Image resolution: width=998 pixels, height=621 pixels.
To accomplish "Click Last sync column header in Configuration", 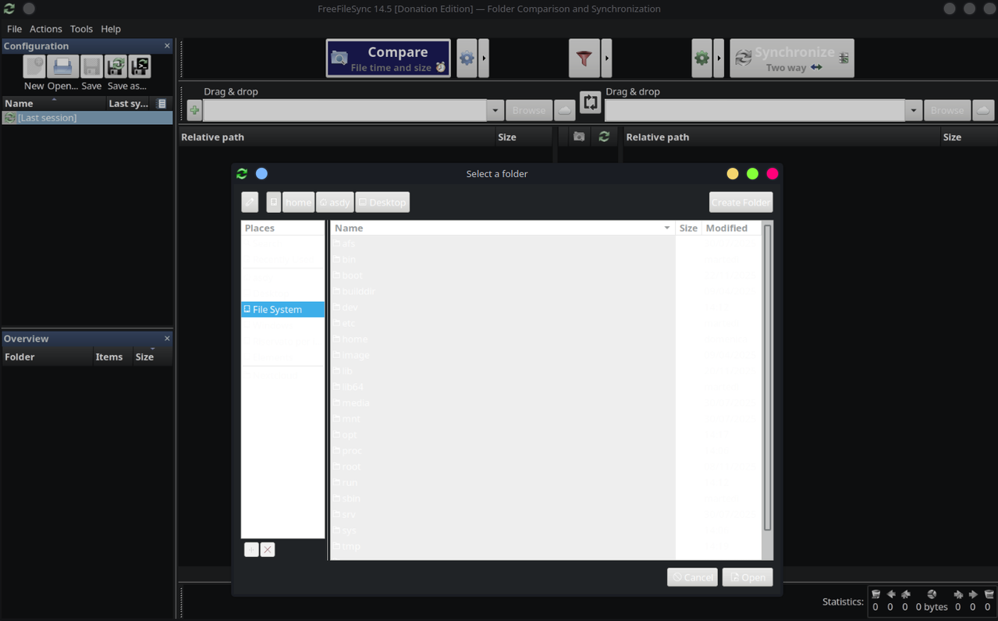I will [130, 103].
